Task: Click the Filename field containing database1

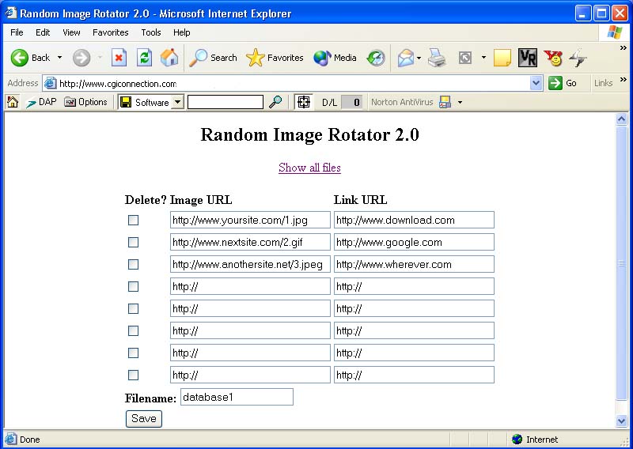Action: click(x=237, y=397)
